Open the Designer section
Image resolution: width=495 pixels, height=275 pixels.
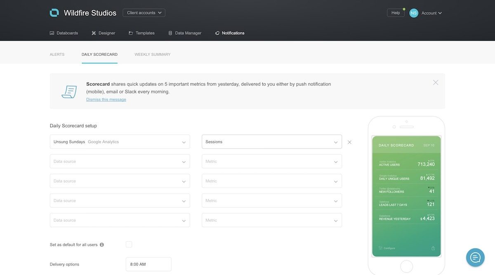pos(104,33)
